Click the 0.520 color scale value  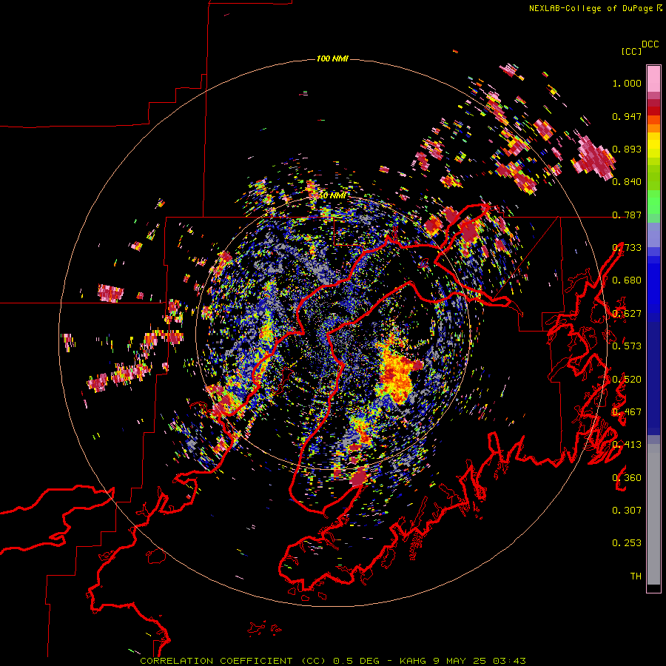tap(627, 380)
